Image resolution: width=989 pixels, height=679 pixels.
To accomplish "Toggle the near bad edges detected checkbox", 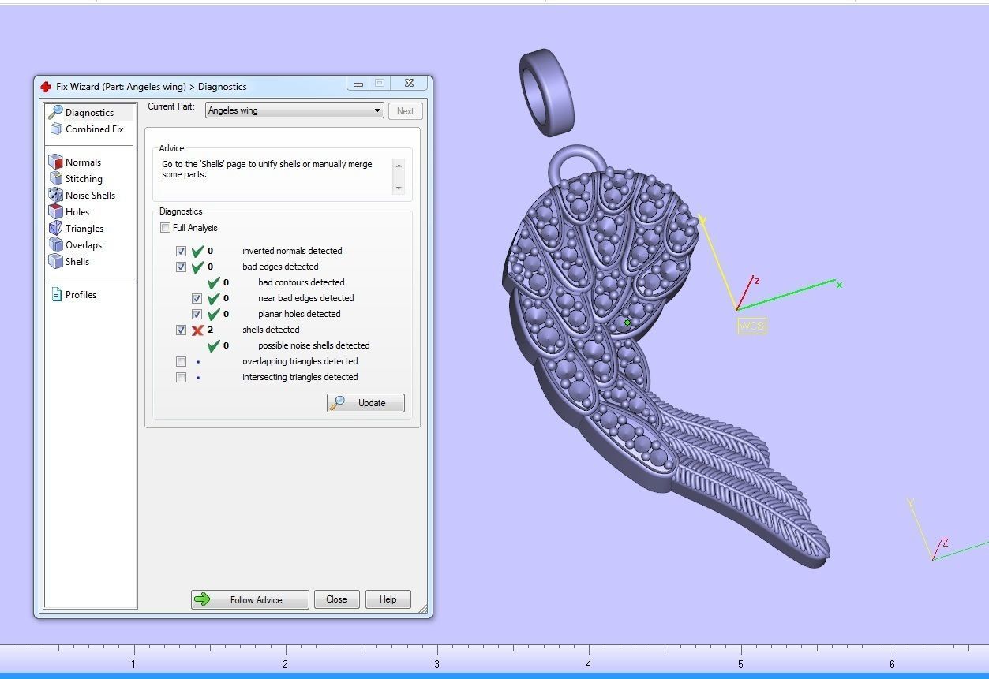I will (197, 298).
